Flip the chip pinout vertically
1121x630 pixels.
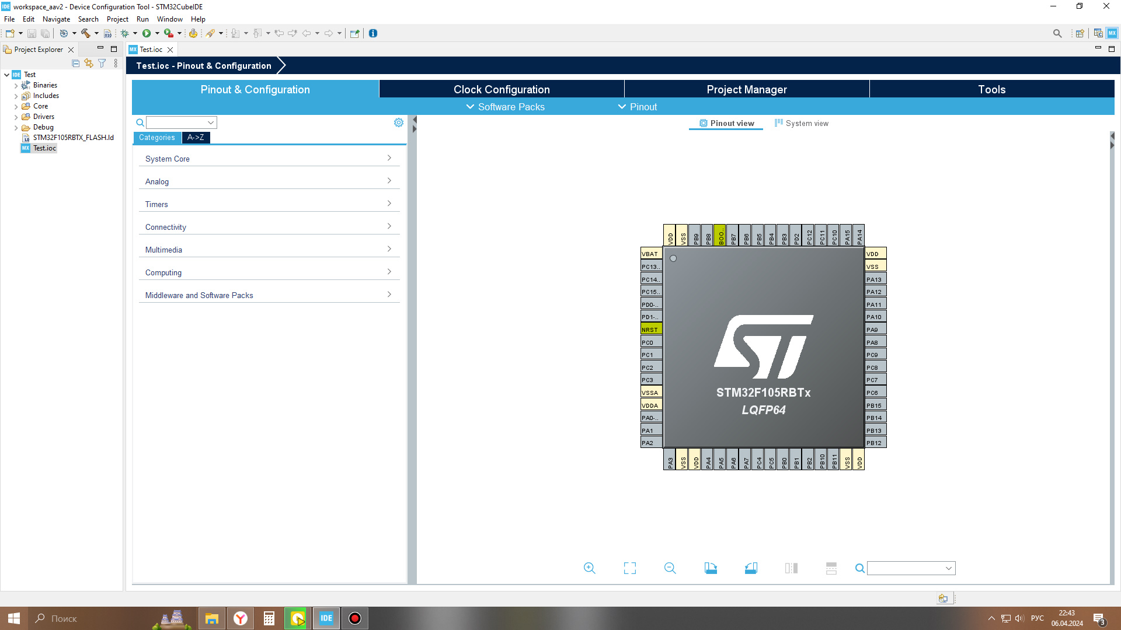point(831,568)
